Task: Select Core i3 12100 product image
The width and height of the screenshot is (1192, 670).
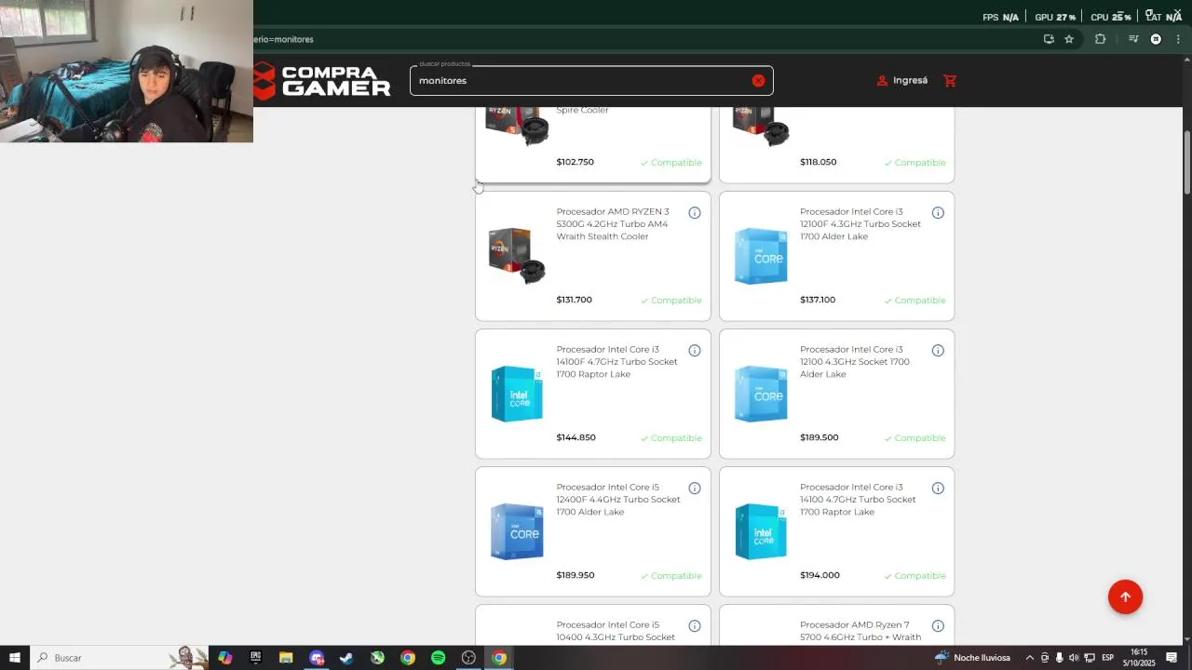Action: (761, 394)
